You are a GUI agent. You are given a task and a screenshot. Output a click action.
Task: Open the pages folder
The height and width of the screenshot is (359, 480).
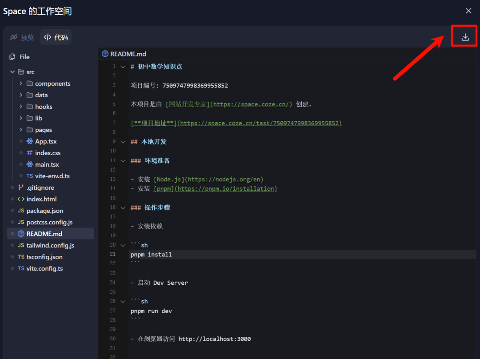pos(43,130)
